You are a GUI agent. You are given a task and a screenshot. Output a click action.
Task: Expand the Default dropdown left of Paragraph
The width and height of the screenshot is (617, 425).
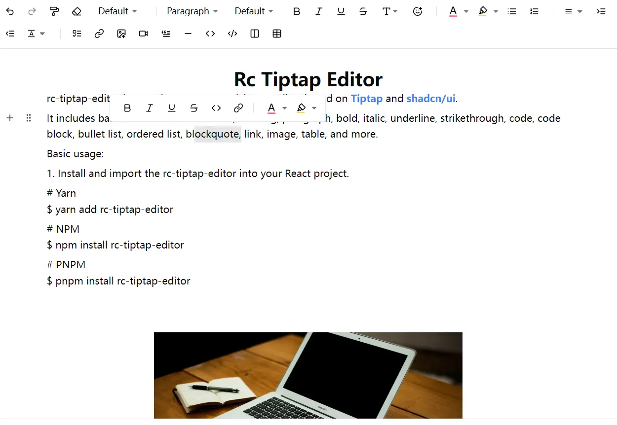point(117,11)
